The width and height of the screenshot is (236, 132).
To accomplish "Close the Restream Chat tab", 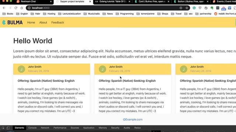I will click(51, 1).
